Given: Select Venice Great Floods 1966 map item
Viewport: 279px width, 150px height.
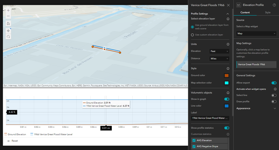Looking at the screenshot, I should click(256, 64).
